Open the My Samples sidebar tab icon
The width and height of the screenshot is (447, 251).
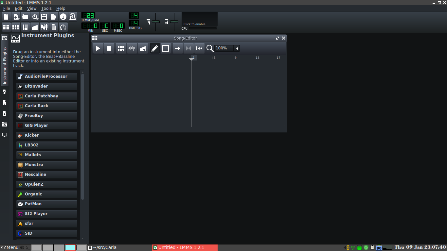(5, 103)
